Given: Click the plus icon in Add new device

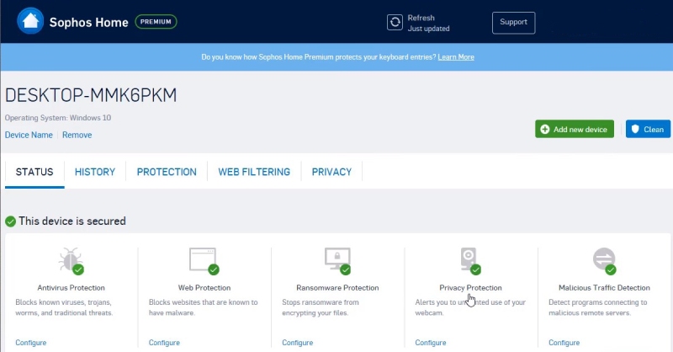Looking at the screenshot, I should click(544, 130).
